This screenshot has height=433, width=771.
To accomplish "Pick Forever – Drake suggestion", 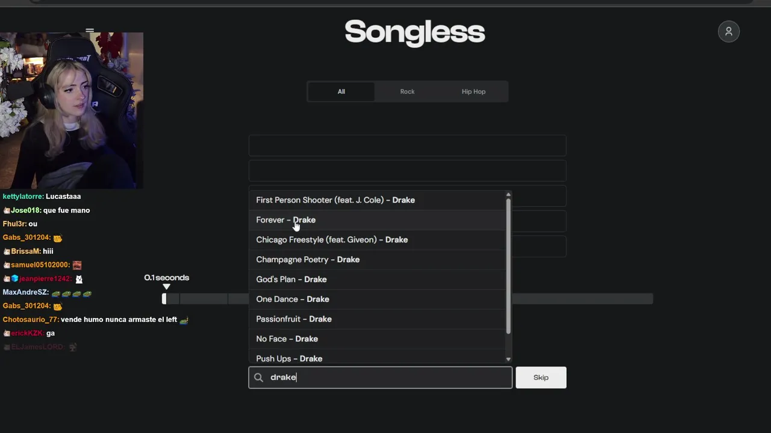I will coord(377,220).
